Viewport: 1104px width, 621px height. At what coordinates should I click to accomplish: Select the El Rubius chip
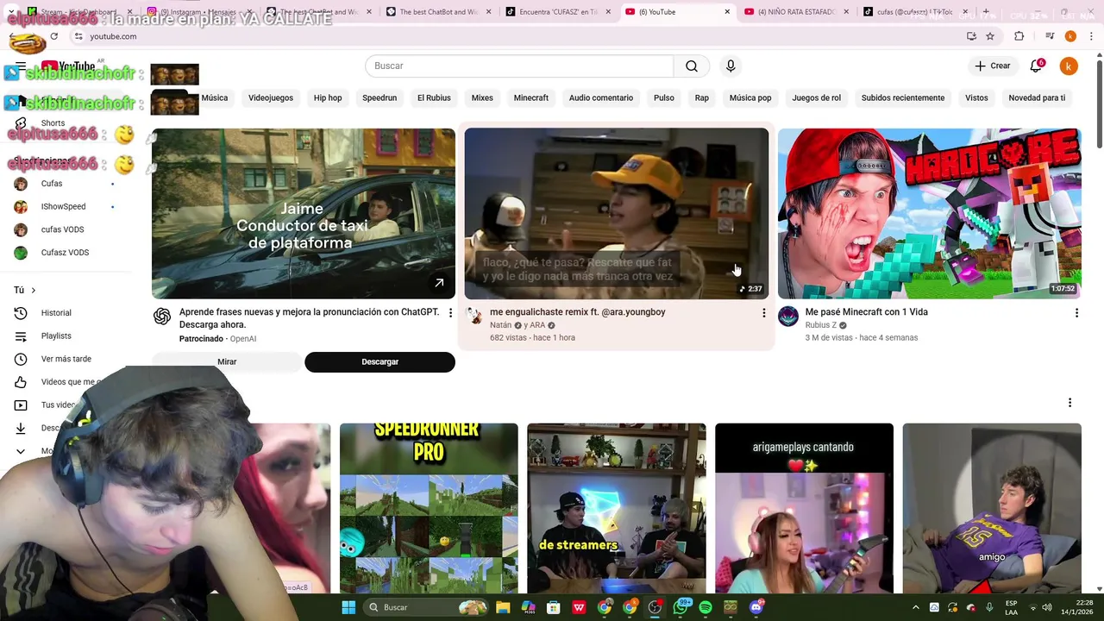434,98
